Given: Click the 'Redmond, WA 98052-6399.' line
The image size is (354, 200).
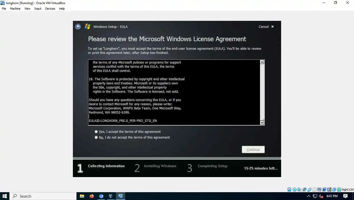Looking at the screenshot, I should pyautogui.click(x=109, y=113).
